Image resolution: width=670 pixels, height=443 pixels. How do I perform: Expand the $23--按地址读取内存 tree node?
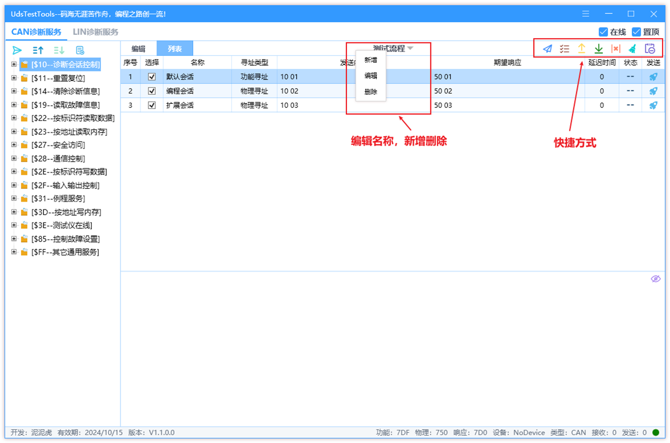tap(14, 132)
